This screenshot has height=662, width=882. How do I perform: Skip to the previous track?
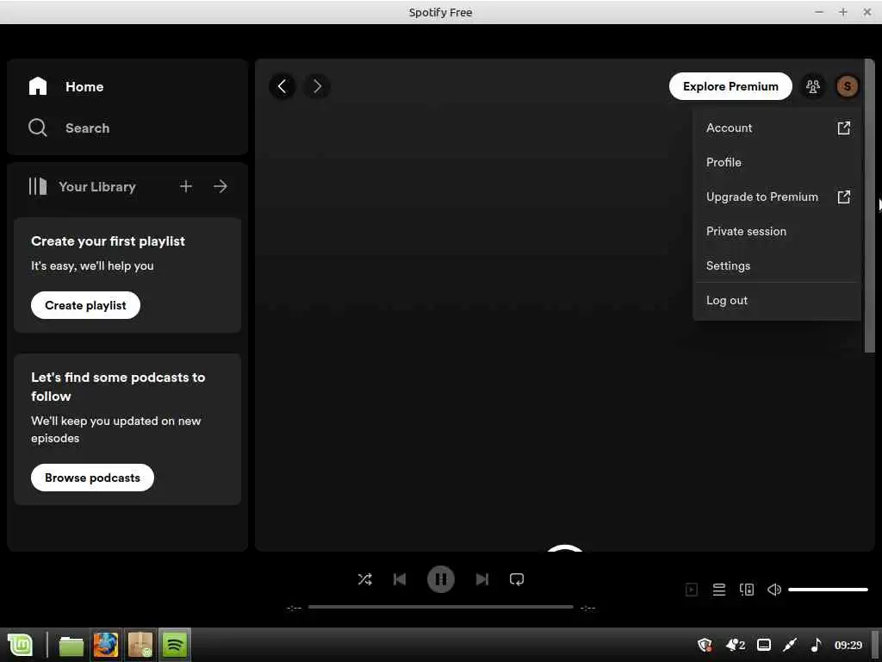(400, 579)
